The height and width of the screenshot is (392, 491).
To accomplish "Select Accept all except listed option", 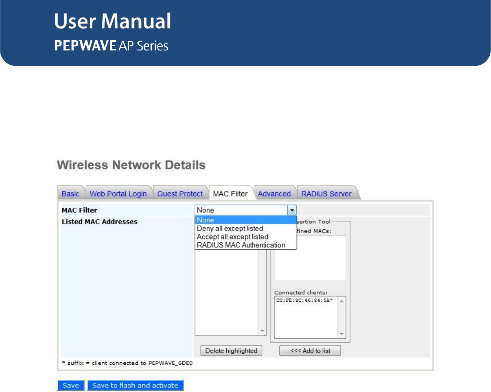I will coord(246,237).
